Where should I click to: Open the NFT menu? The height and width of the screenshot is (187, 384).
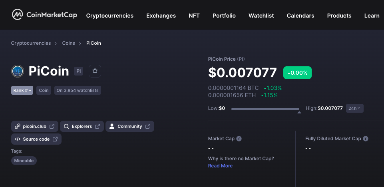tap(194, 16)
